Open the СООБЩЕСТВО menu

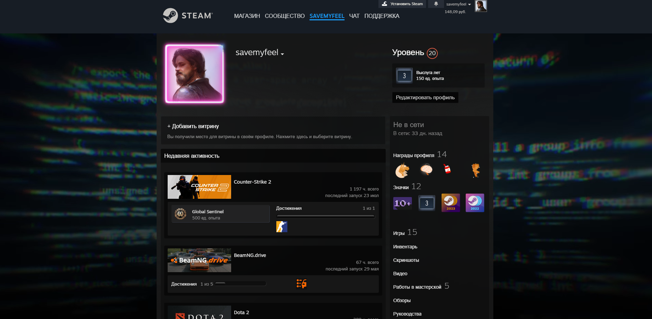[285, 16]
